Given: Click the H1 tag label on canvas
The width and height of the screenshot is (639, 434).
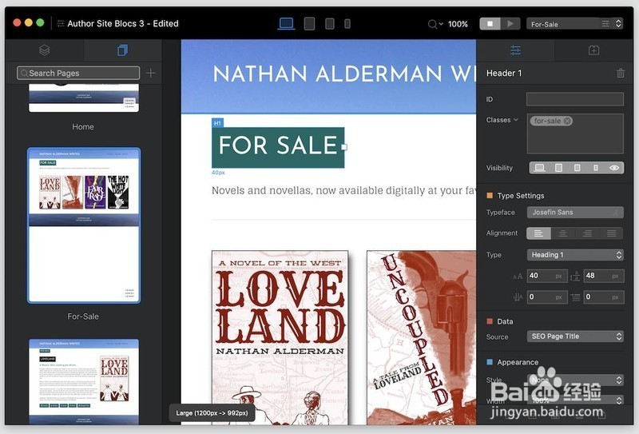Looking at the screenshot, I should pos(217,123).
